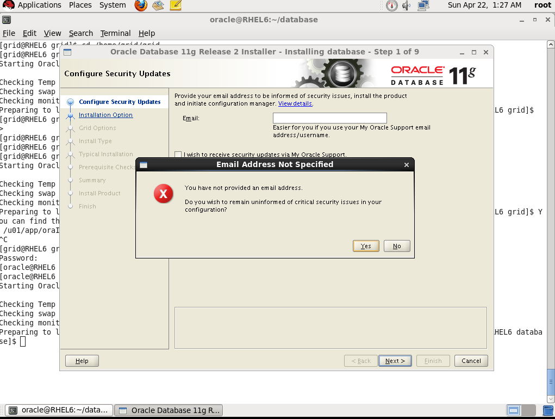Go to Installation Option step
This screenshot has width=555, height=419.
tap(105, 115)
